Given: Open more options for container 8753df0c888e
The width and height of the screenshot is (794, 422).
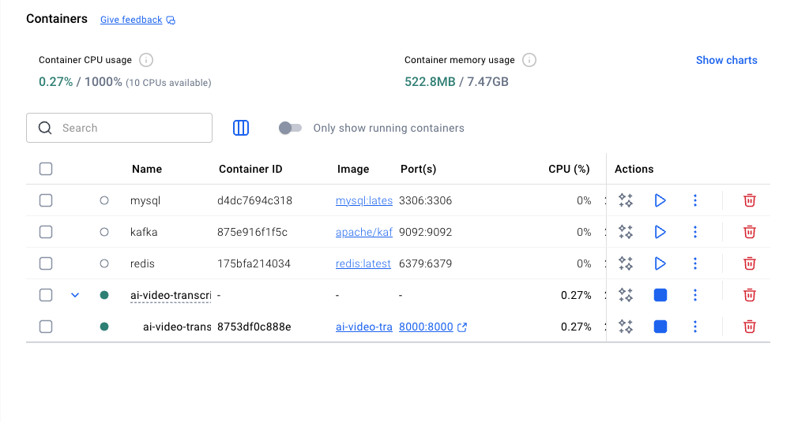Looking at the screenshot, I should click(x=694, y=327).
